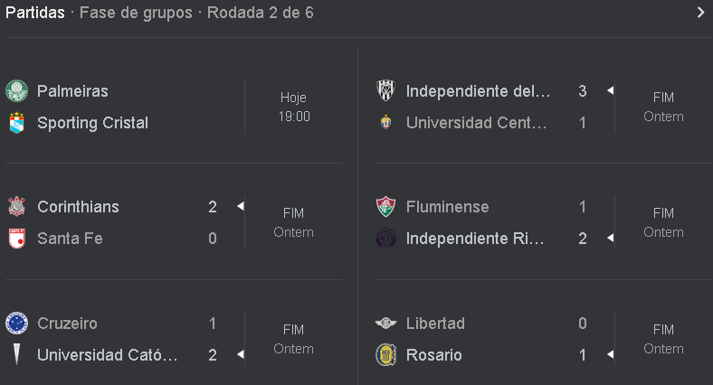This screenshot has width=713, height=385.
Task: Click Cruzeiro's score of 1
Action: pos(213,323)
